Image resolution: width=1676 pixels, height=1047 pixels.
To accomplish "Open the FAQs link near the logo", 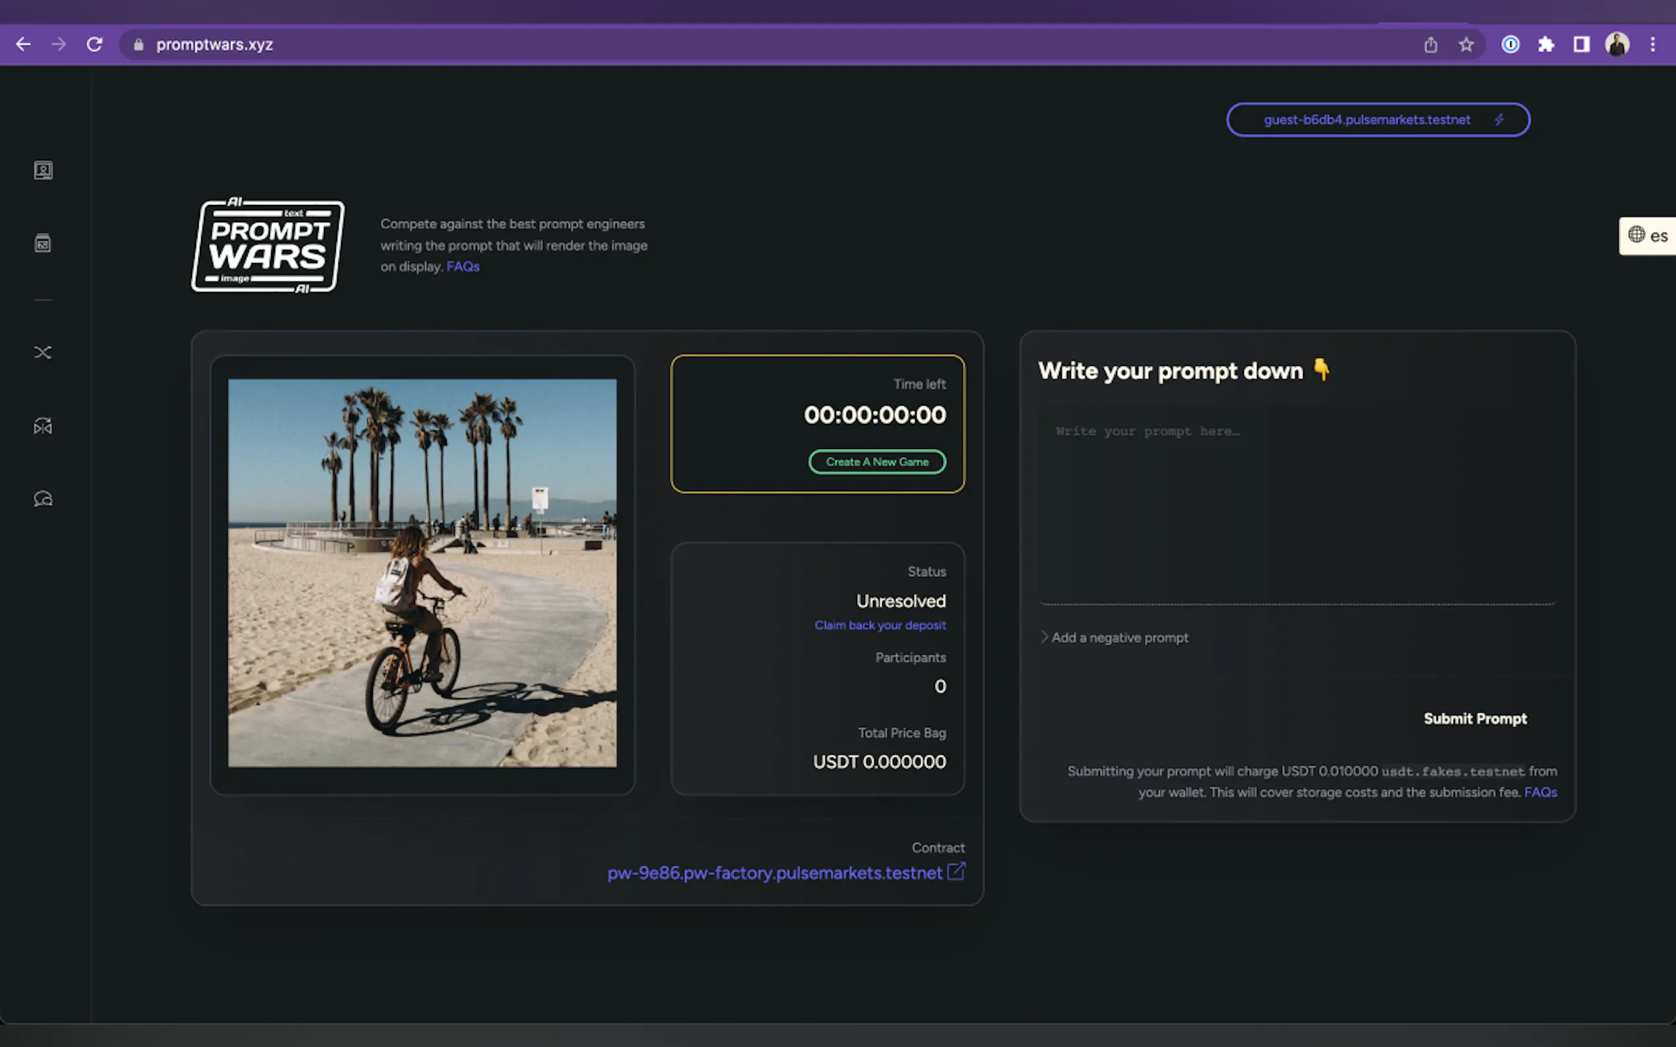I will [463, 266].
